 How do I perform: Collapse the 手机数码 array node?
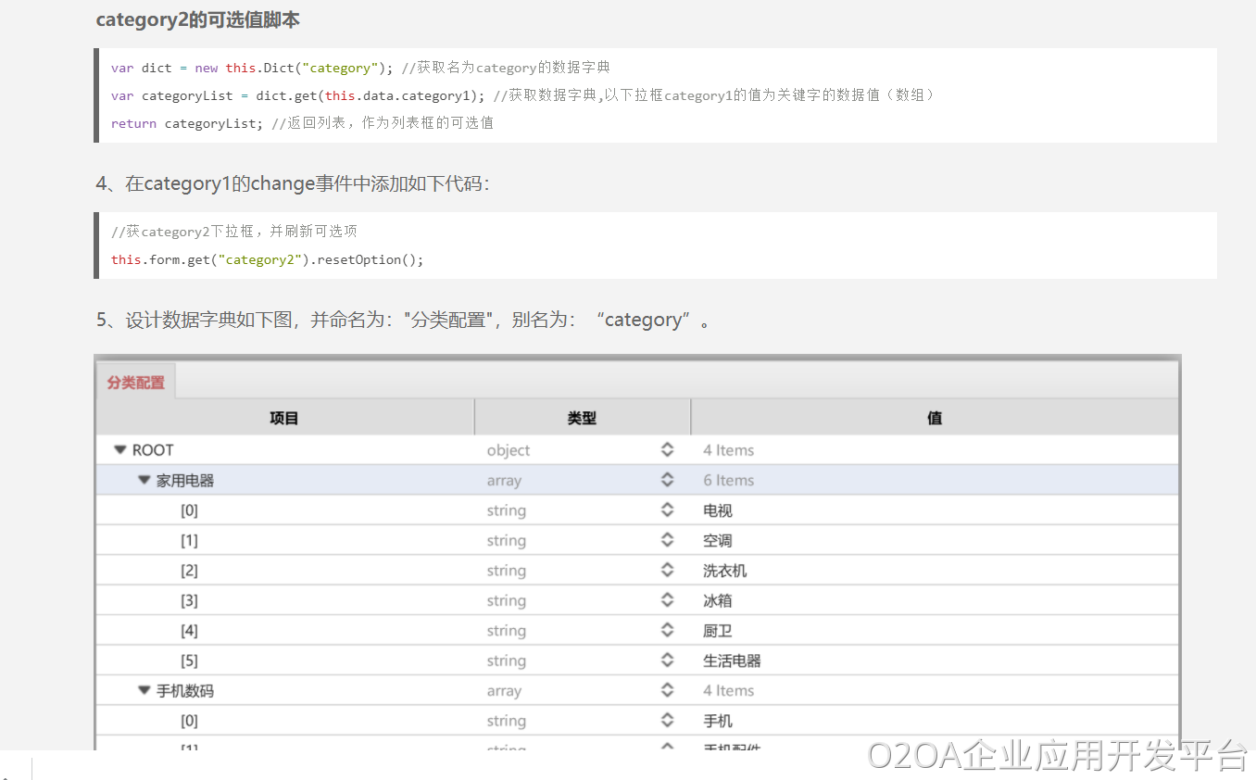144,690
